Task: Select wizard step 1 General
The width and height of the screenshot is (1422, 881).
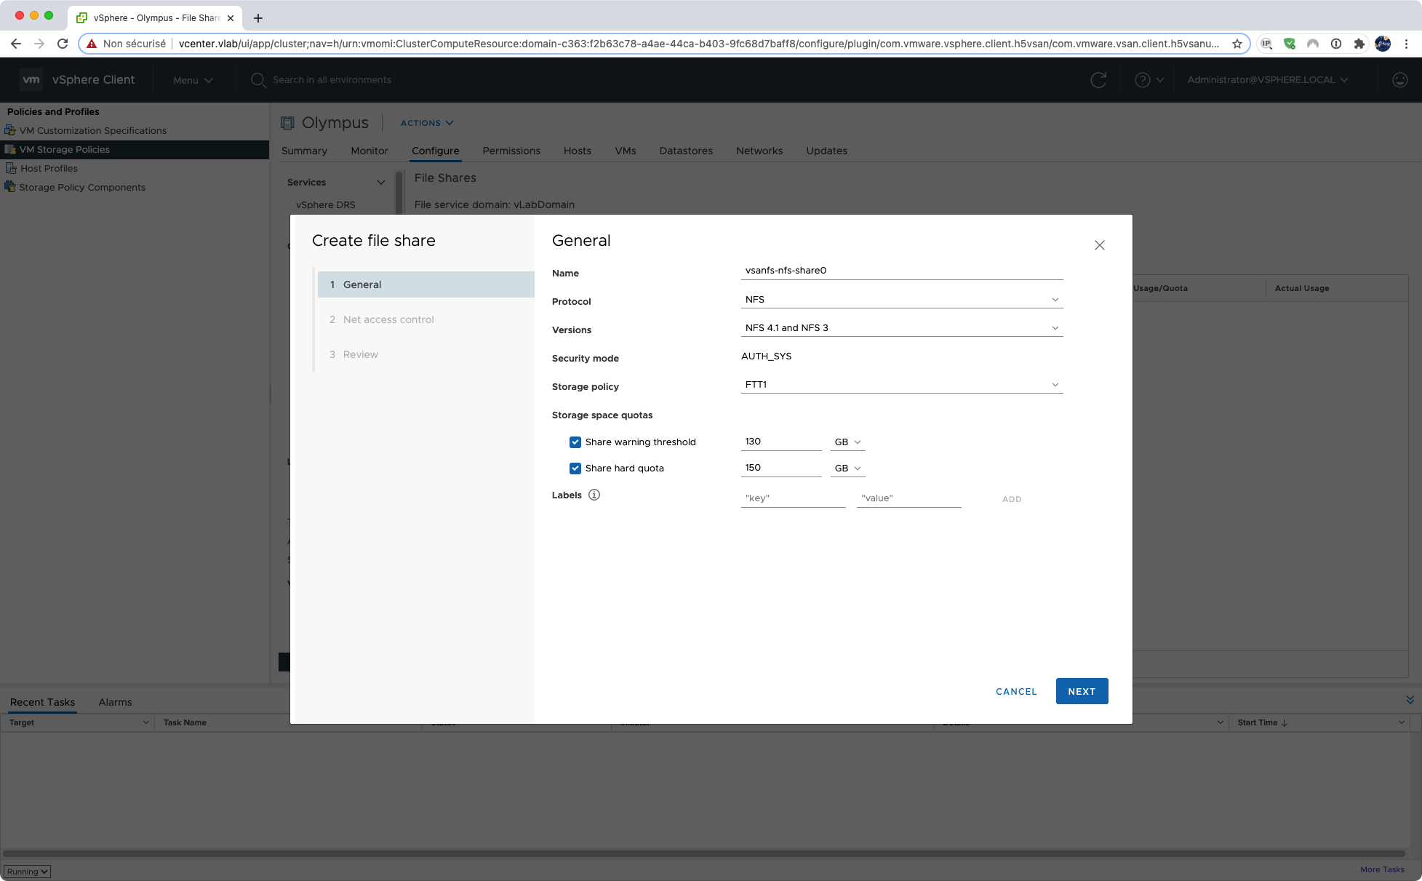Action: click(426, 284)
